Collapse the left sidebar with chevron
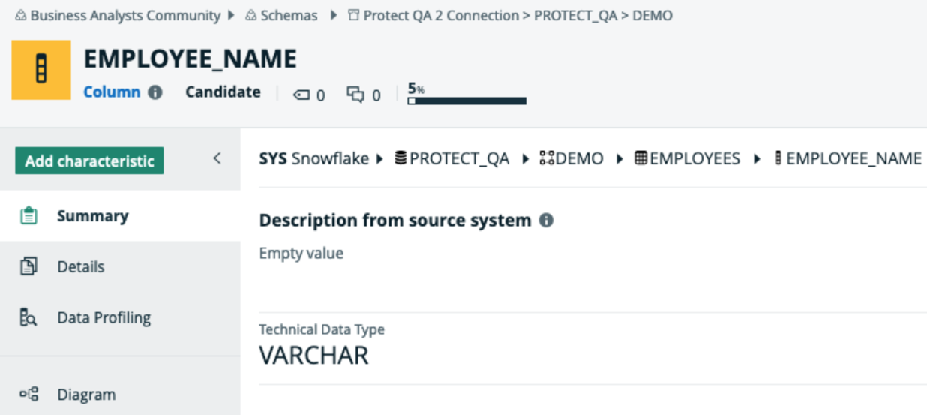 pos(217,158)
